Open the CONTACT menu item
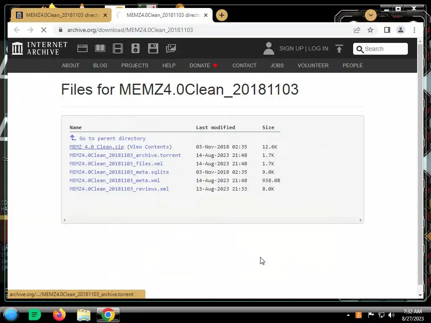431x323 pixels. [245, 65]
